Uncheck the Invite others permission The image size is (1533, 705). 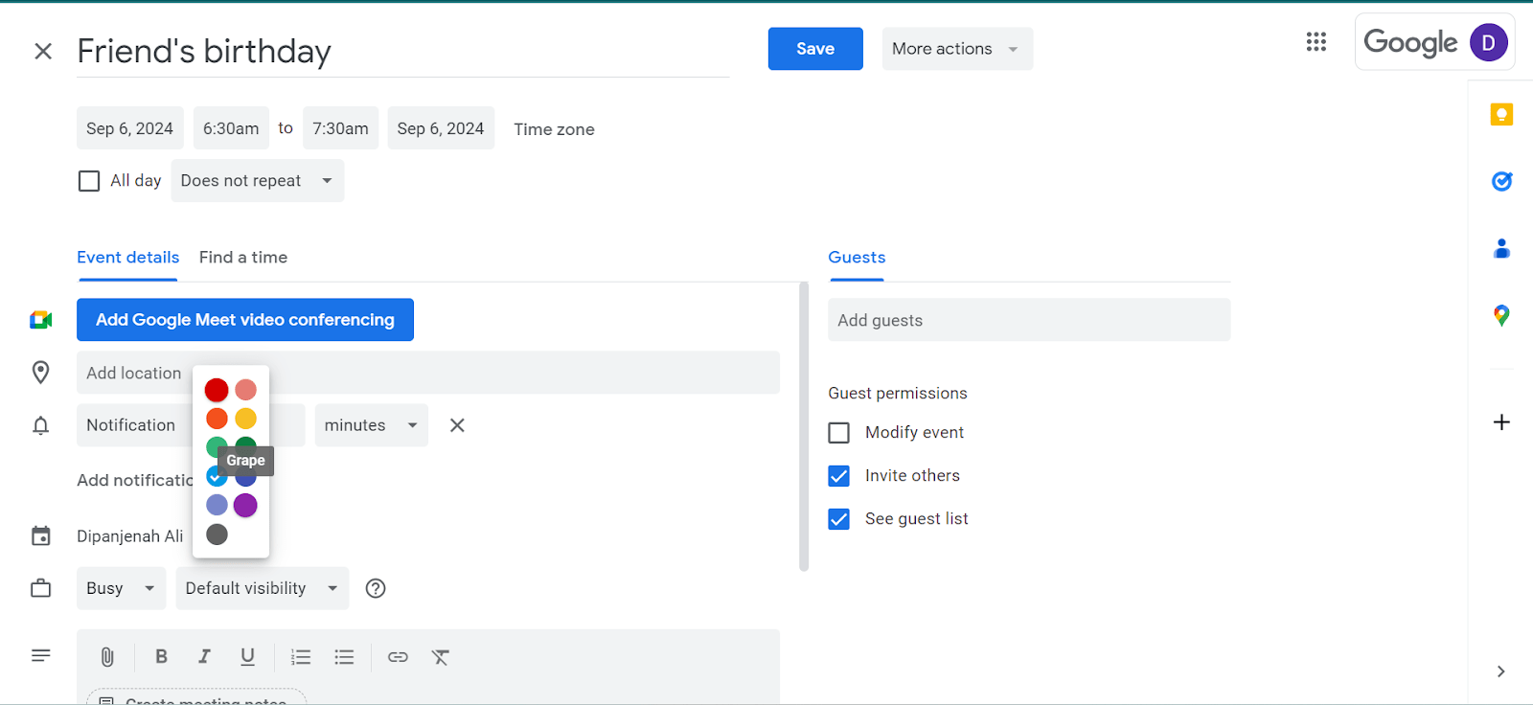tap(839, 476)
